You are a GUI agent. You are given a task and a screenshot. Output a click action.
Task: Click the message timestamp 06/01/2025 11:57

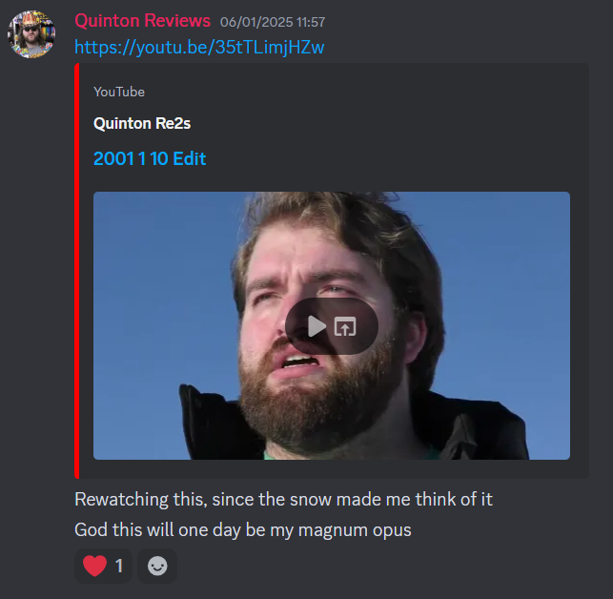coord(273,22)
